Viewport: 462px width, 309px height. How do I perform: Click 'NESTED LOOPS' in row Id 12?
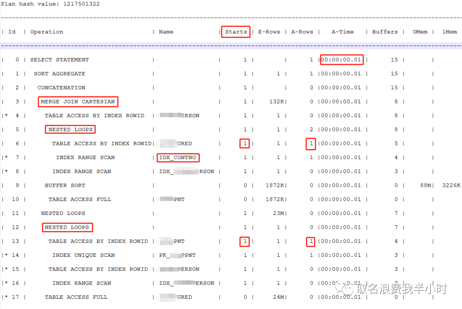(x=67, y=227)
